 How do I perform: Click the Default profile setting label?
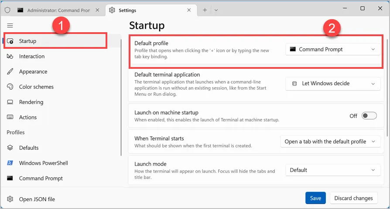tap(151, 43)
